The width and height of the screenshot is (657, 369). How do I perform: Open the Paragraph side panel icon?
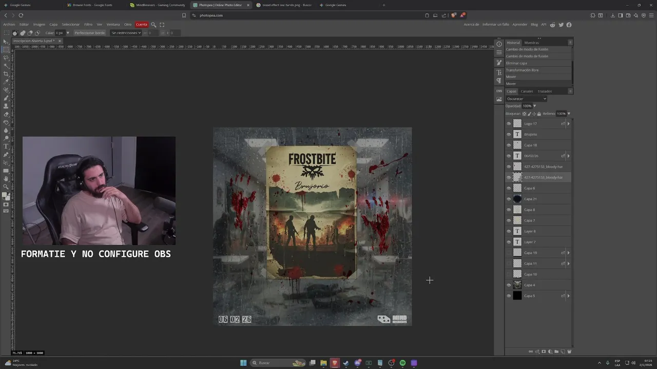coord(499,81)
